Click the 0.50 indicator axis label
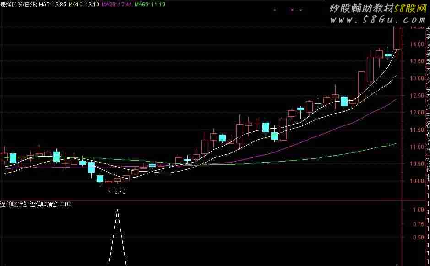The height and width of the screenshot is (266, 430). 418,238
